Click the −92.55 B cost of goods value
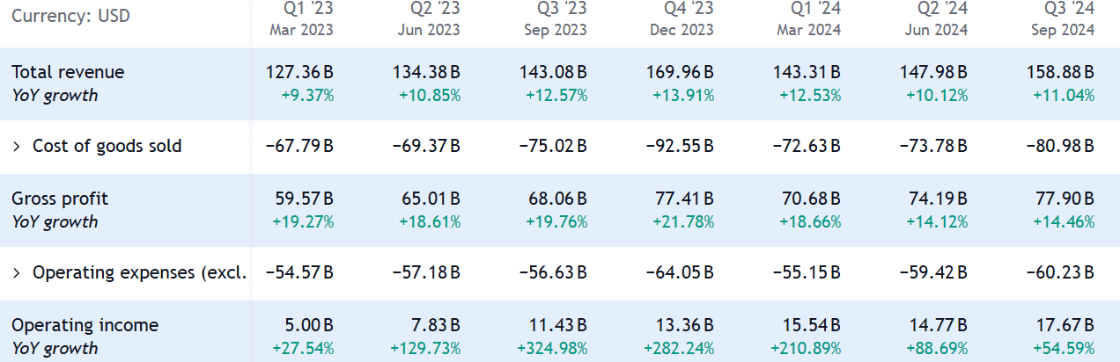 (681, 147)
